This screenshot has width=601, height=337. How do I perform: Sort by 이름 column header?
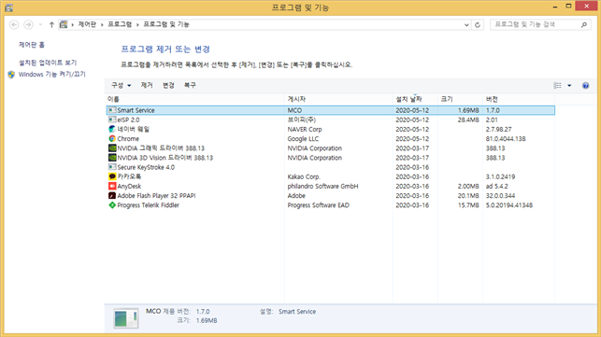coord(194,99)
